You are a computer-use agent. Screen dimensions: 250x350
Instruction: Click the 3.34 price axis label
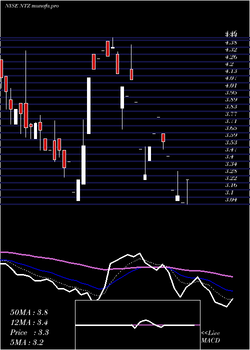pyautogui.click(x=231, y=164)
